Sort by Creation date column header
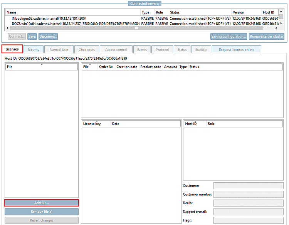 coord(127,67)
